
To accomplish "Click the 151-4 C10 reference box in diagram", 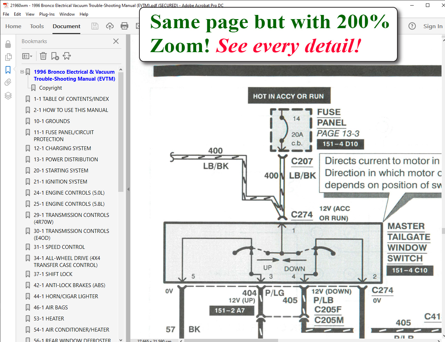I will point(410,270).
